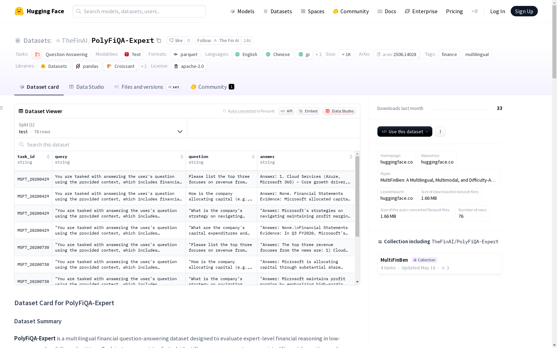The width and height of the screenshot is (557, 348).
Task: Click the dataset viewer table scrollbar
Action: coord(357,196)
